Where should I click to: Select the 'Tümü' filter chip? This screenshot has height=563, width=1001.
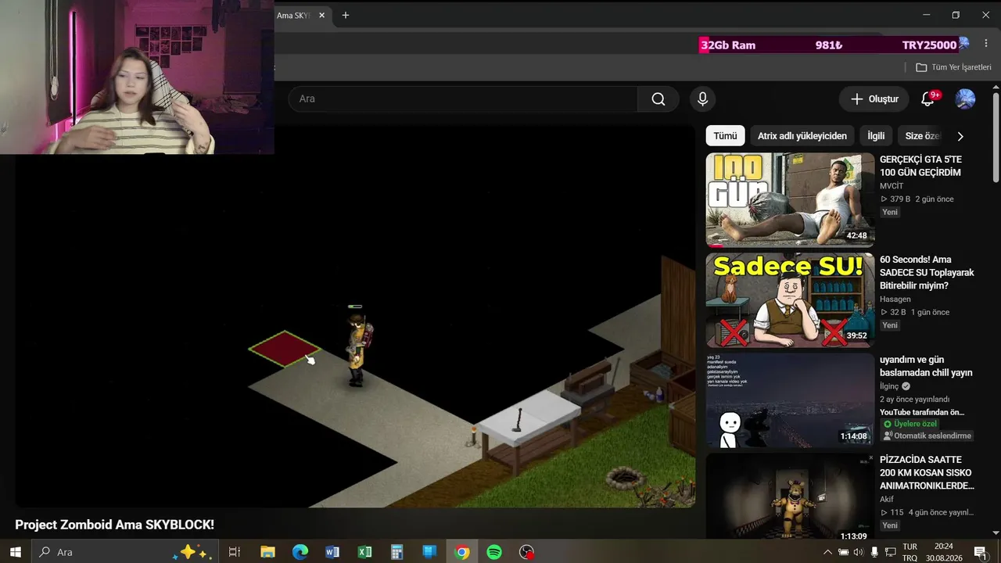tap(725, 136)
